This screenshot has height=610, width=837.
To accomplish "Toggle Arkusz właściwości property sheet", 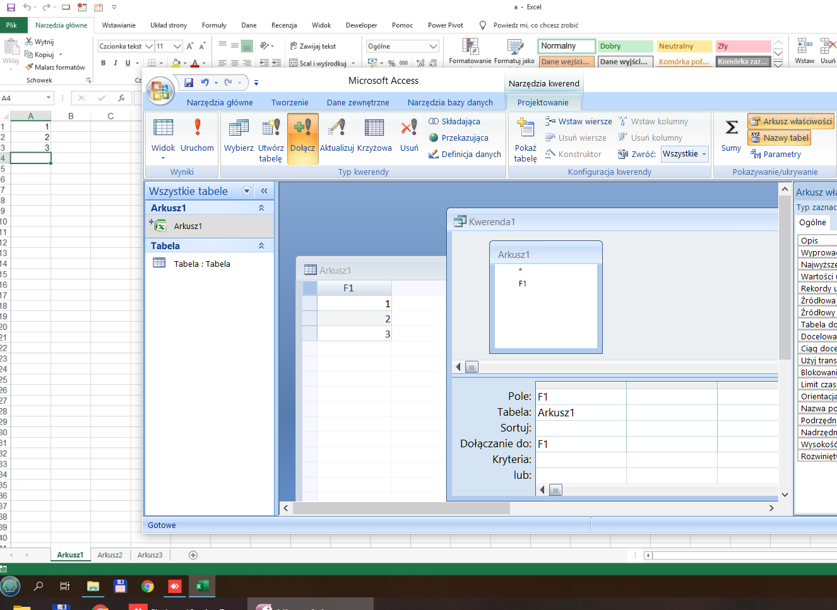I will (791, 121).
